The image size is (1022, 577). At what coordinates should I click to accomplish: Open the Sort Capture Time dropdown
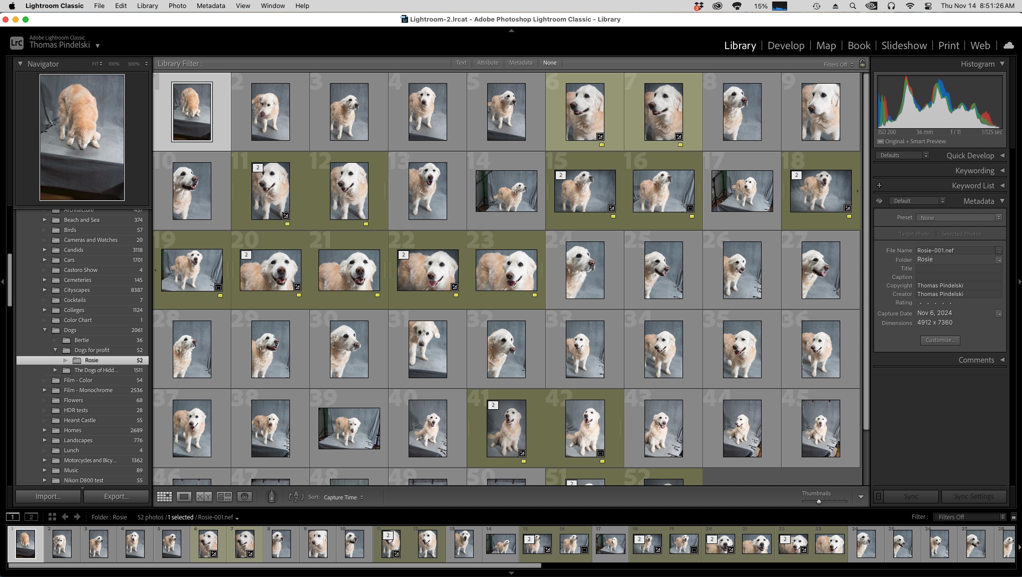coord(344,497)
